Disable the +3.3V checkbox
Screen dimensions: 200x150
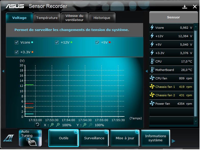(x=17, y=52)
